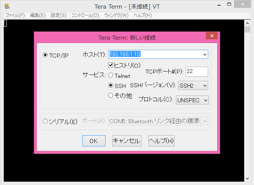Screen dimensions: 254x185
Task: Select the SSH service radio button
Action: tap(111, 85)
